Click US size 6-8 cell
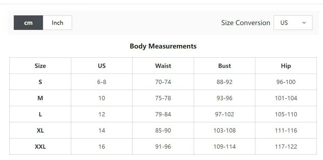Viewport: 323px width, 160px height. tap(102, 82)
